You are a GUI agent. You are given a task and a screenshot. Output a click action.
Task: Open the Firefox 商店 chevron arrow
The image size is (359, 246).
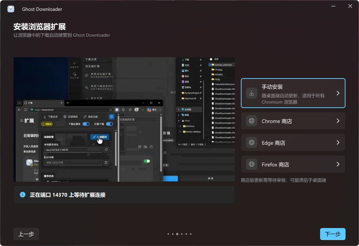[x=338, y=164]
